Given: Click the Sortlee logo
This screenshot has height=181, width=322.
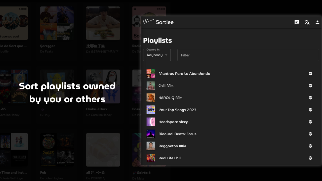Looking at the screenshot, I should click(158, 22).
